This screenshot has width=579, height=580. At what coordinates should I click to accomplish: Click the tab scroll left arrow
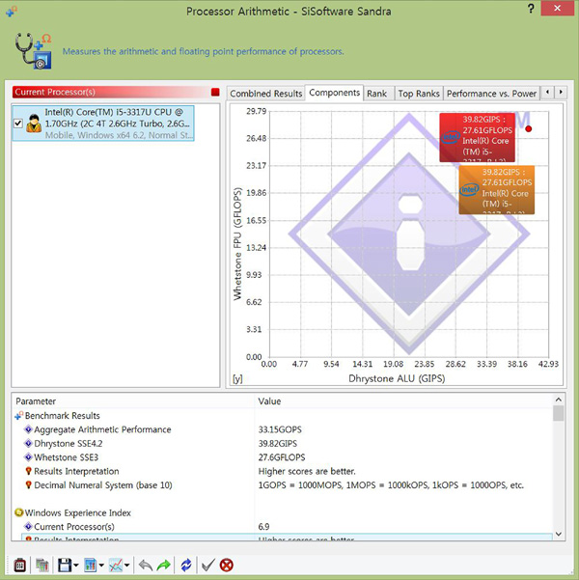pyautogui.click(x=547, y=92)
